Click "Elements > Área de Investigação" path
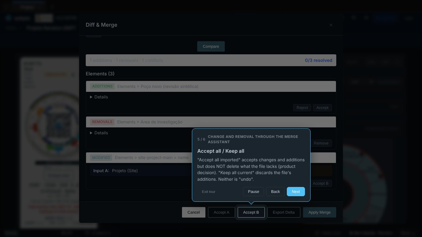This screenshot has height=237, width=422. point(150,122)
